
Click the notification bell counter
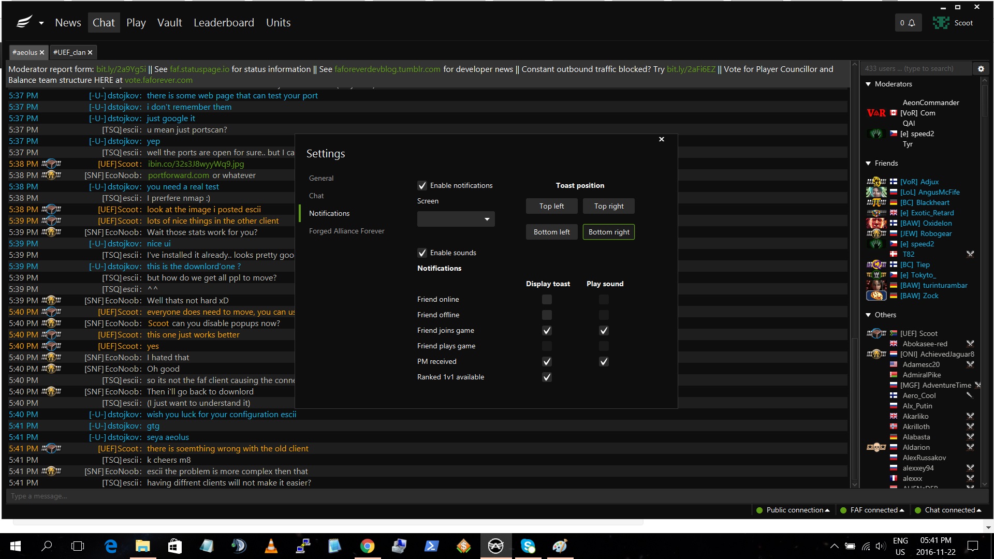(908, 23)
